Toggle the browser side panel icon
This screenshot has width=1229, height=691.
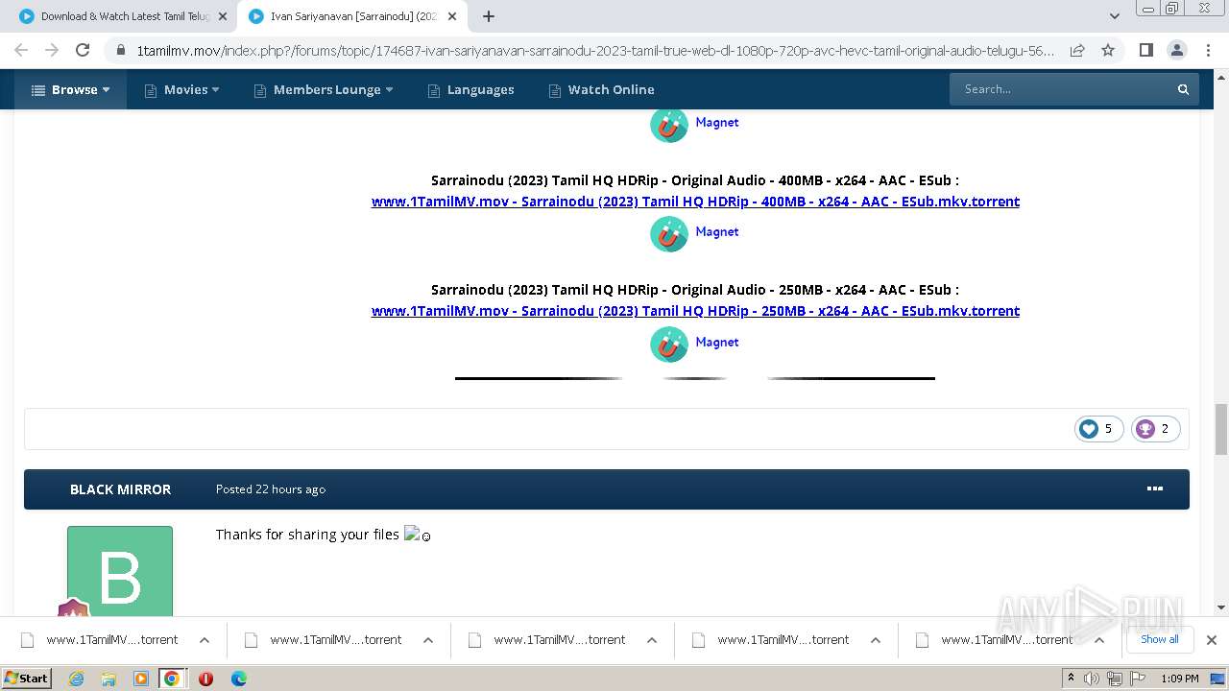tap(1145, 50)
